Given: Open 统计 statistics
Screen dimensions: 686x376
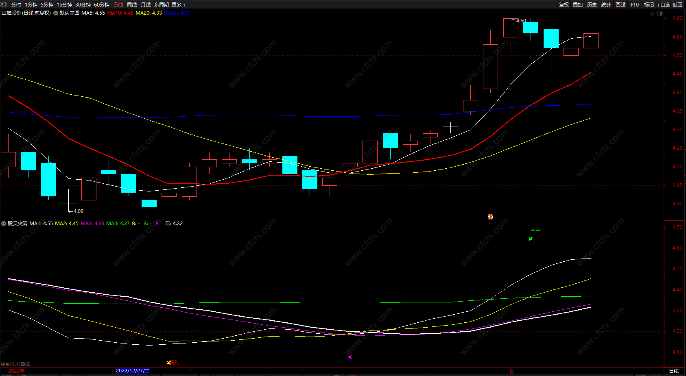Looking at the screenshot, I should coord(606,5).
